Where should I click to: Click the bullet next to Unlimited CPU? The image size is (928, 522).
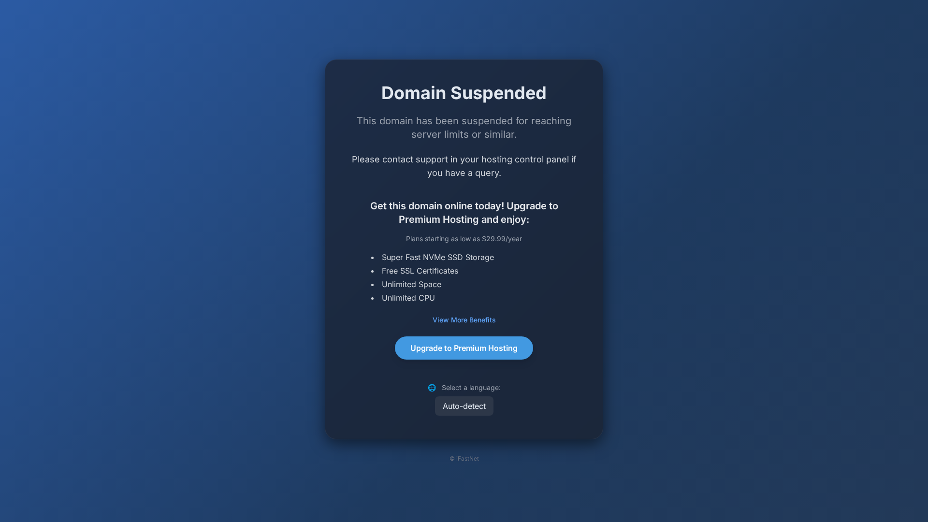[373, 298]
